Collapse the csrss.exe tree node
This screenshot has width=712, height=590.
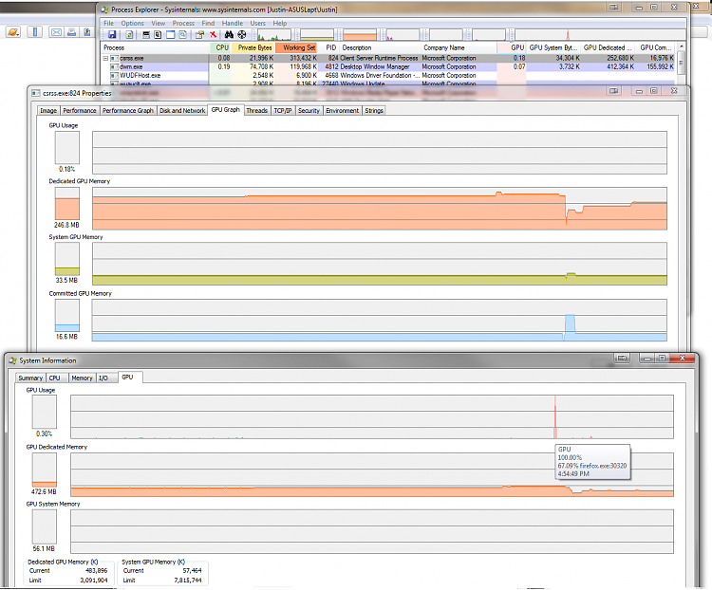point(105,58)
